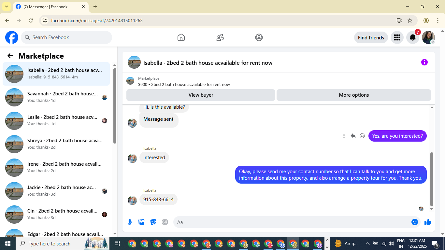445x250 pixels.
Task: Open Task View on the taskbar
Action: pyautogui.click(x=118, y=243)
